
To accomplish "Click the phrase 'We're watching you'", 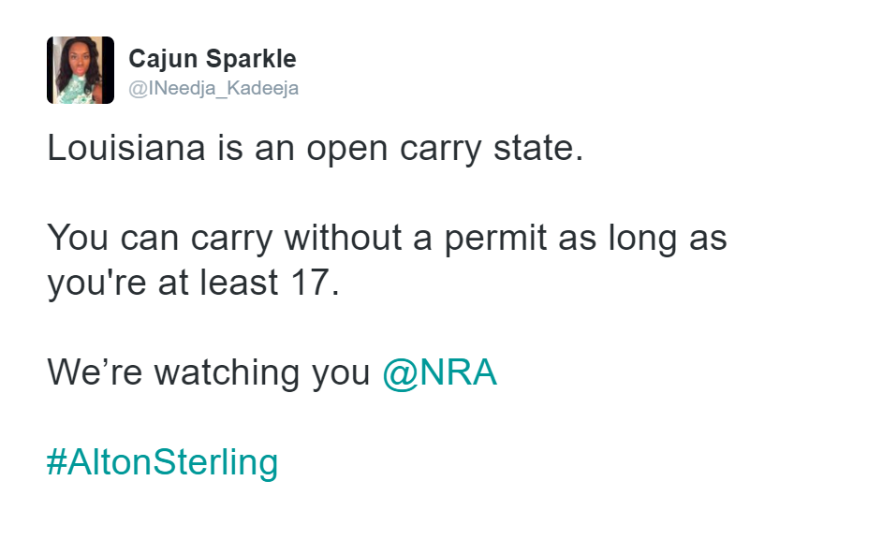I will (209, 373).
